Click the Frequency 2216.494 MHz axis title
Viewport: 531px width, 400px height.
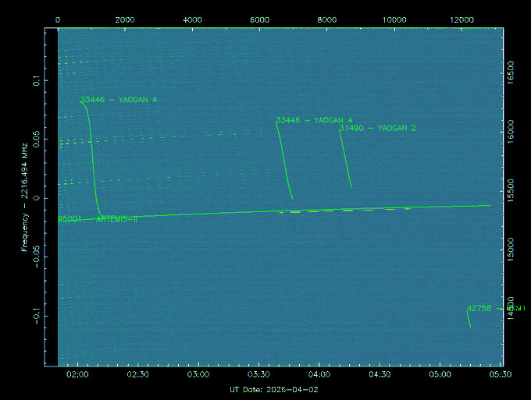(x=27, y=198)
